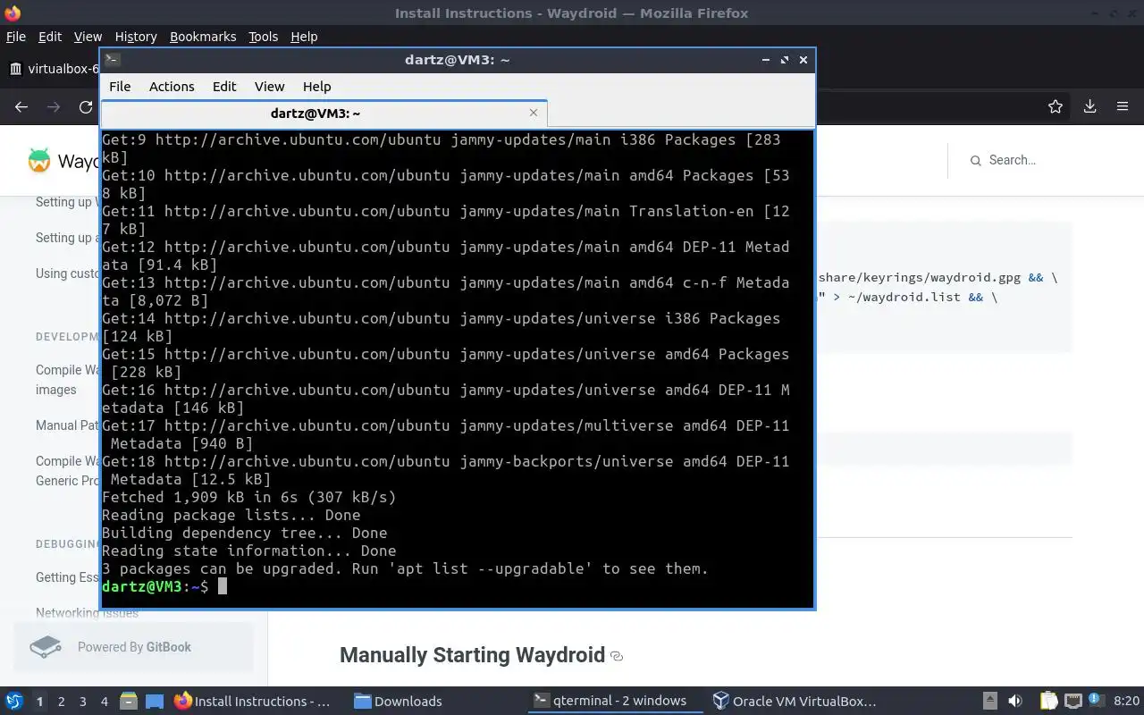The width and height of the screenshot is (1144, 715).
Task: Open the qterminal Edit menu
Action: [x=224, y=87]
